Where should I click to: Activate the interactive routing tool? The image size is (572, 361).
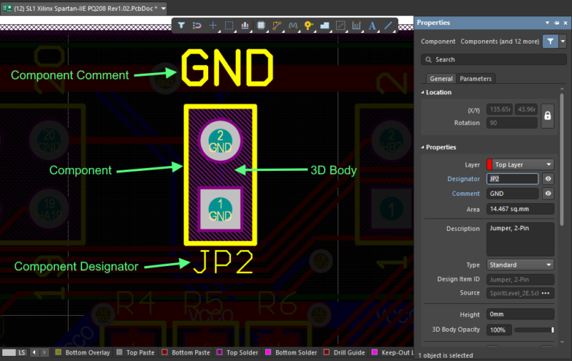click(277, 26)
